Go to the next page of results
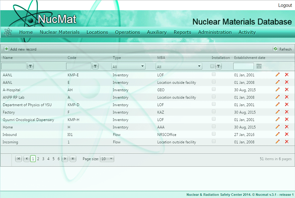 [x=65, y=159]
